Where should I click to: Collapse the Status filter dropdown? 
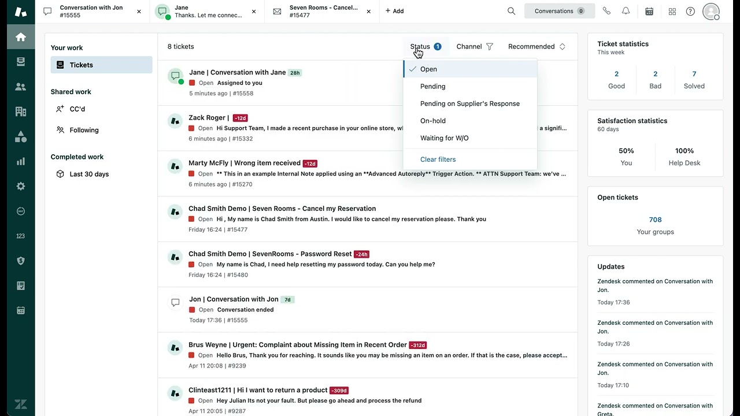coord(425,46)
